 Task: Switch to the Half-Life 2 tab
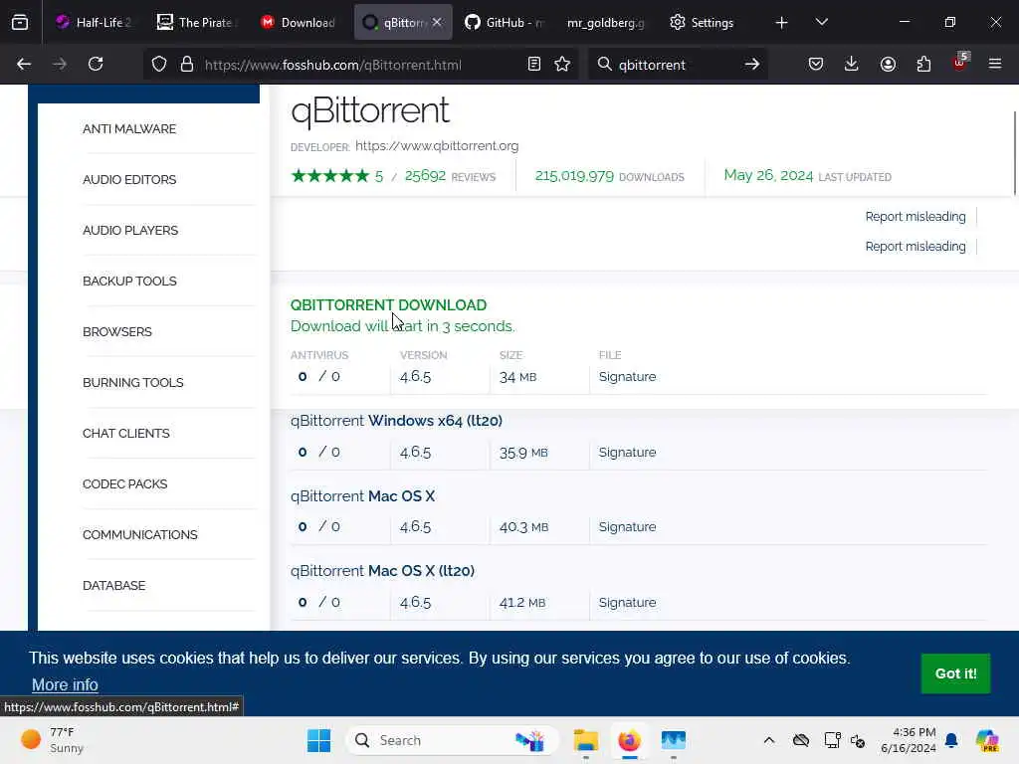pyautogui.click(x=95, y=22)
